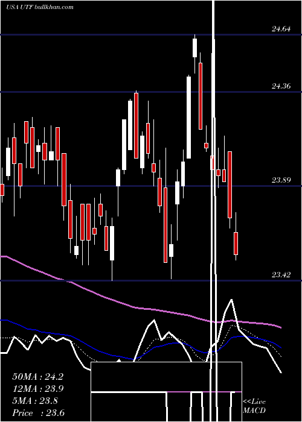The height and width of the screenshot is (422, 302).
Task: Click the 12MA : 23.9 readout
Action: point(37,389)
